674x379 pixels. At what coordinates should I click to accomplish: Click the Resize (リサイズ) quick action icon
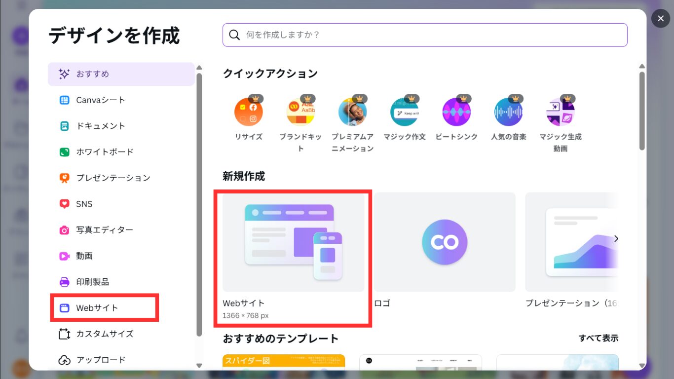point(249,112)
